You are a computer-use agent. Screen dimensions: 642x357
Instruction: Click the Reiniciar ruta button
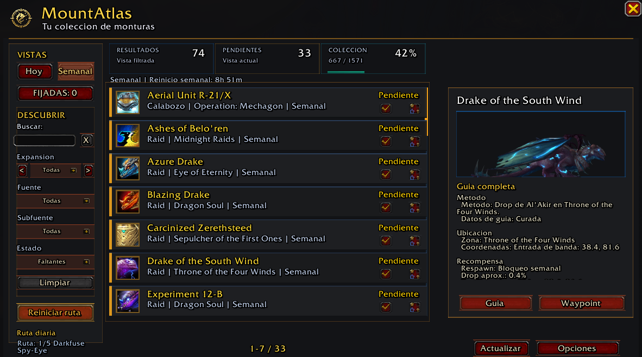[55, 312]
